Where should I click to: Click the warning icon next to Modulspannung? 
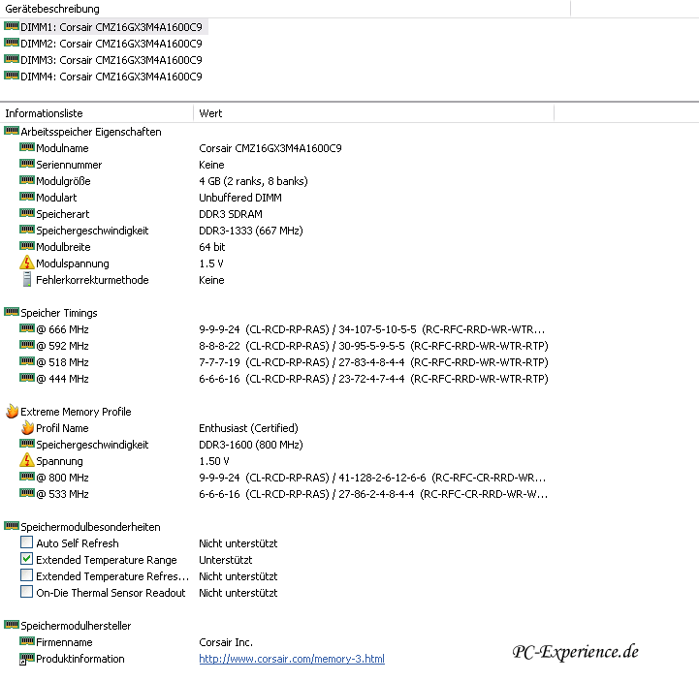point(27,263)
